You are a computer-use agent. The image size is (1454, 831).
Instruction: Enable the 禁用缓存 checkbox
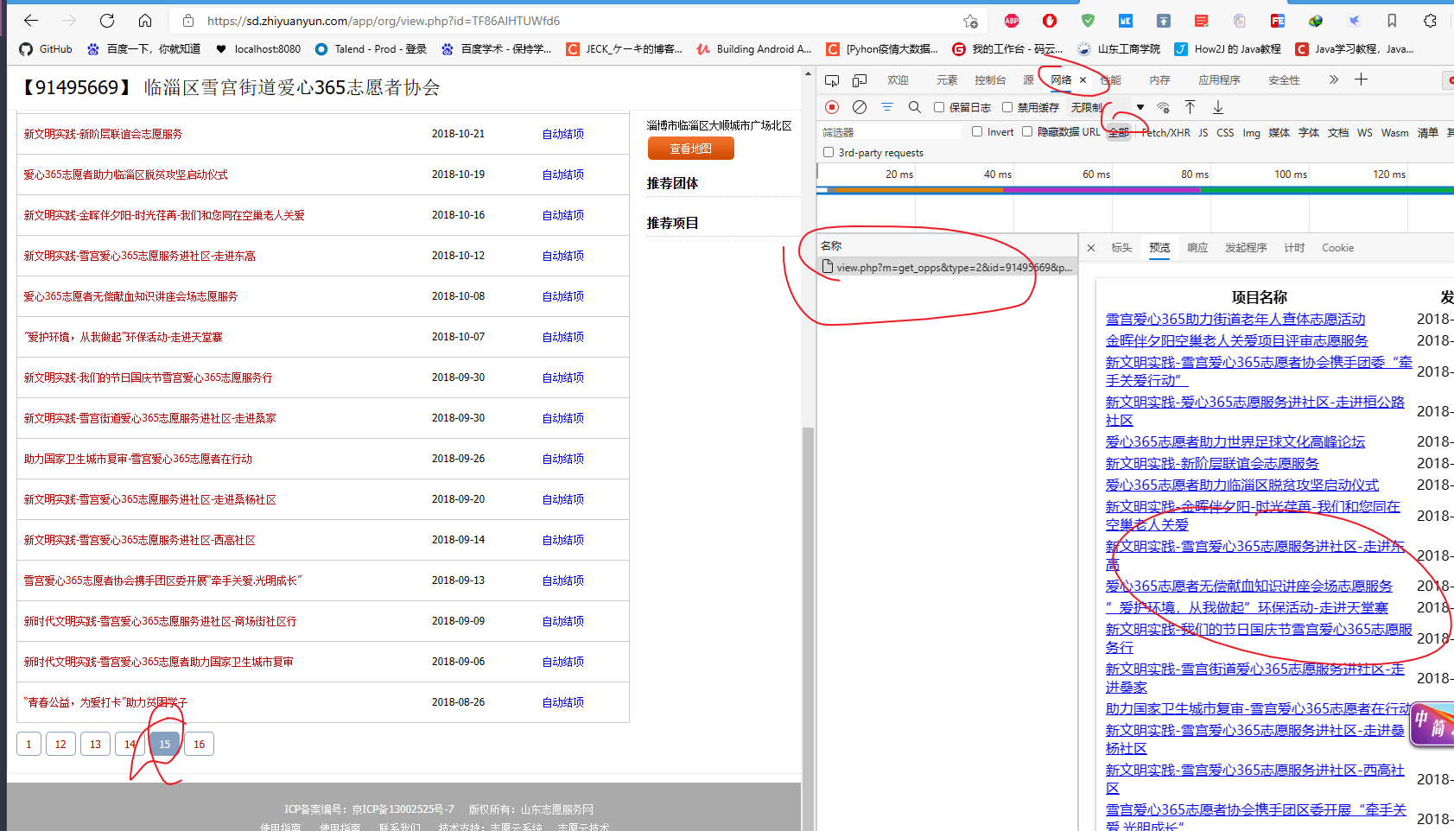[1007, 107]
